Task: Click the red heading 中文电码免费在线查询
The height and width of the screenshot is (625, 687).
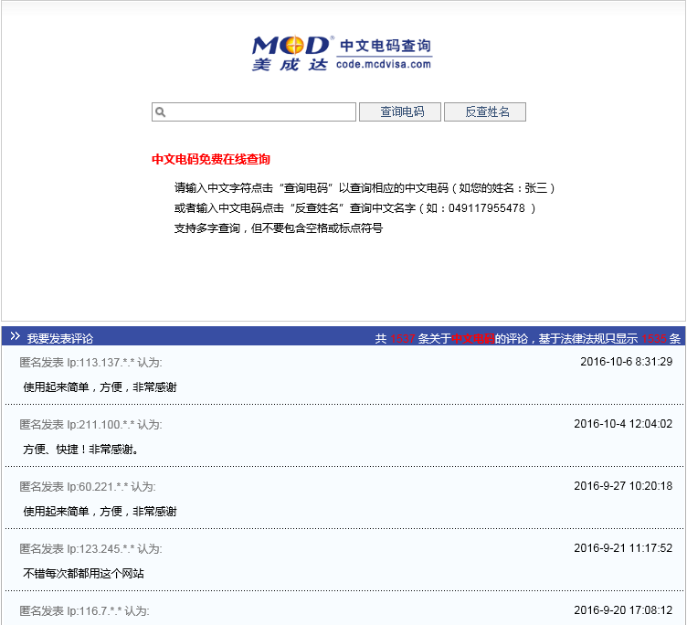Action: pos(211,159)
